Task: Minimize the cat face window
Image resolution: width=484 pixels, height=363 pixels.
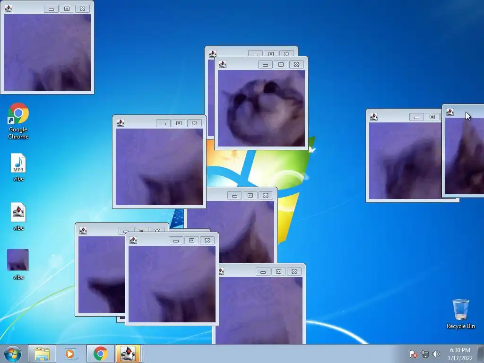Action: (x=265, y=64)
